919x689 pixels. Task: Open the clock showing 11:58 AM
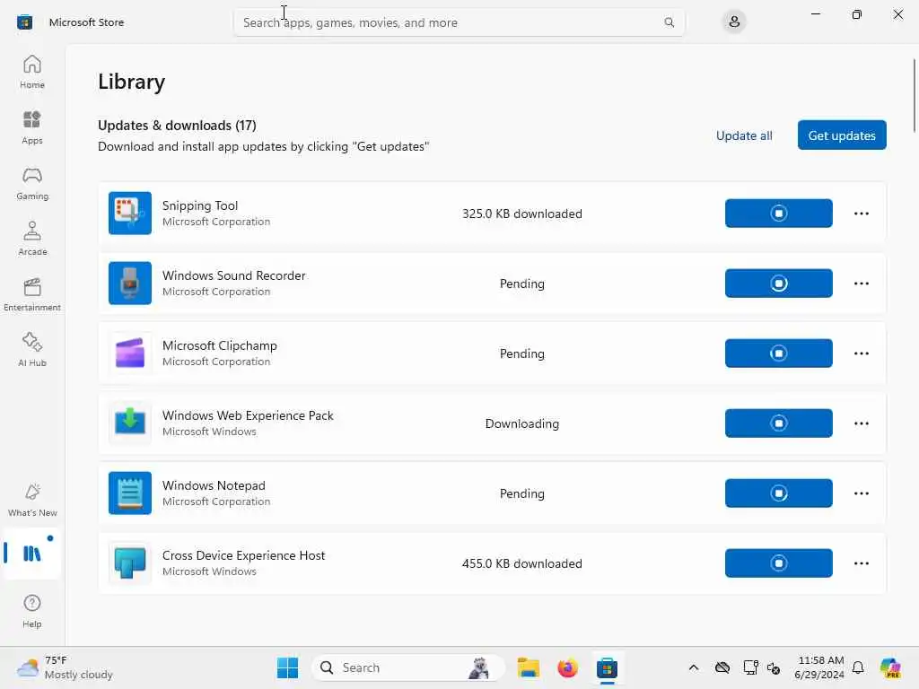820,667
